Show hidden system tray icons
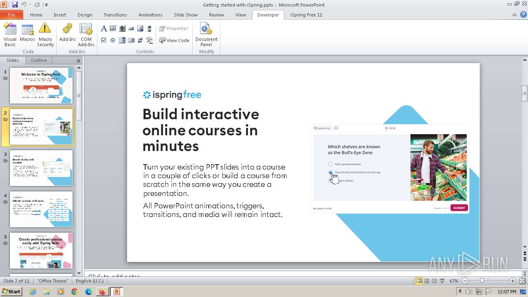This screenshot has width=528, height=297. (x=460, y=292)
